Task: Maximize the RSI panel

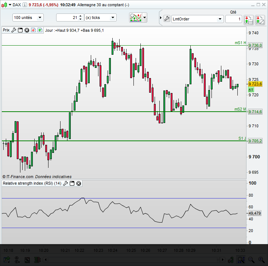Action: coord(72,184)
